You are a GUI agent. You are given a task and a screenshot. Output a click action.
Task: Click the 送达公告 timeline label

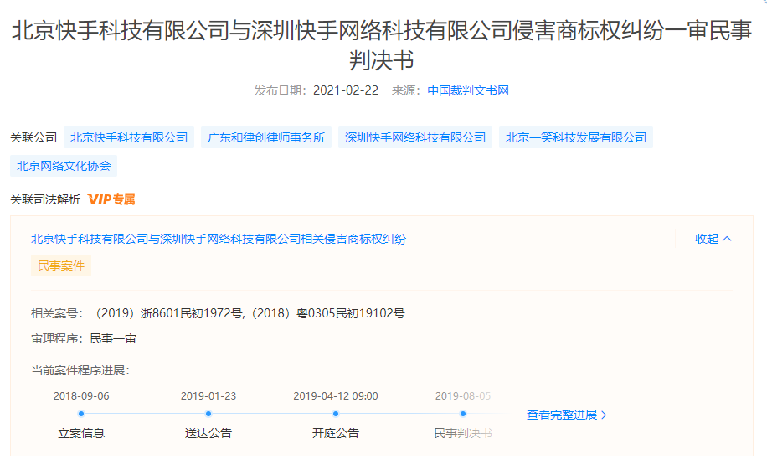coord(208,433)
